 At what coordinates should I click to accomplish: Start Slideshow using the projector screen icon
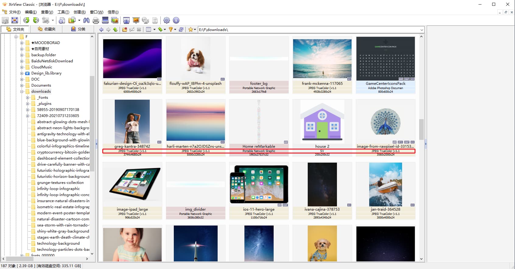tap(136, 20)
